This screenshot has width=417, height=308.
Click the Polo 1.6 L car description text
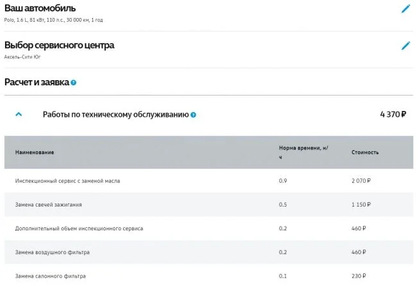click(x=53, y=20)
